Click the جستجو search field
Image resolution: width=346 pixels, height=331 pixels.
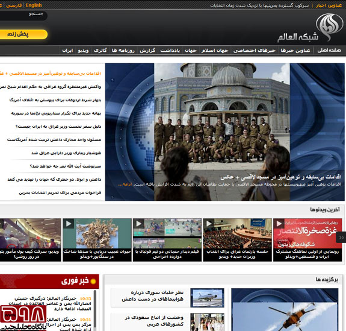[23, 15]
